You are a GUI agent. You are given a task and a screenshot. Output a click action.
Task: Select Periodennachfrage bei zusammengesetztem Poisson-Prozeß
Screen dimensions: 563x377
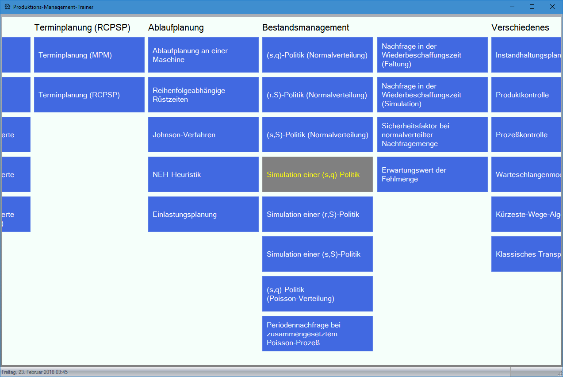317,334
